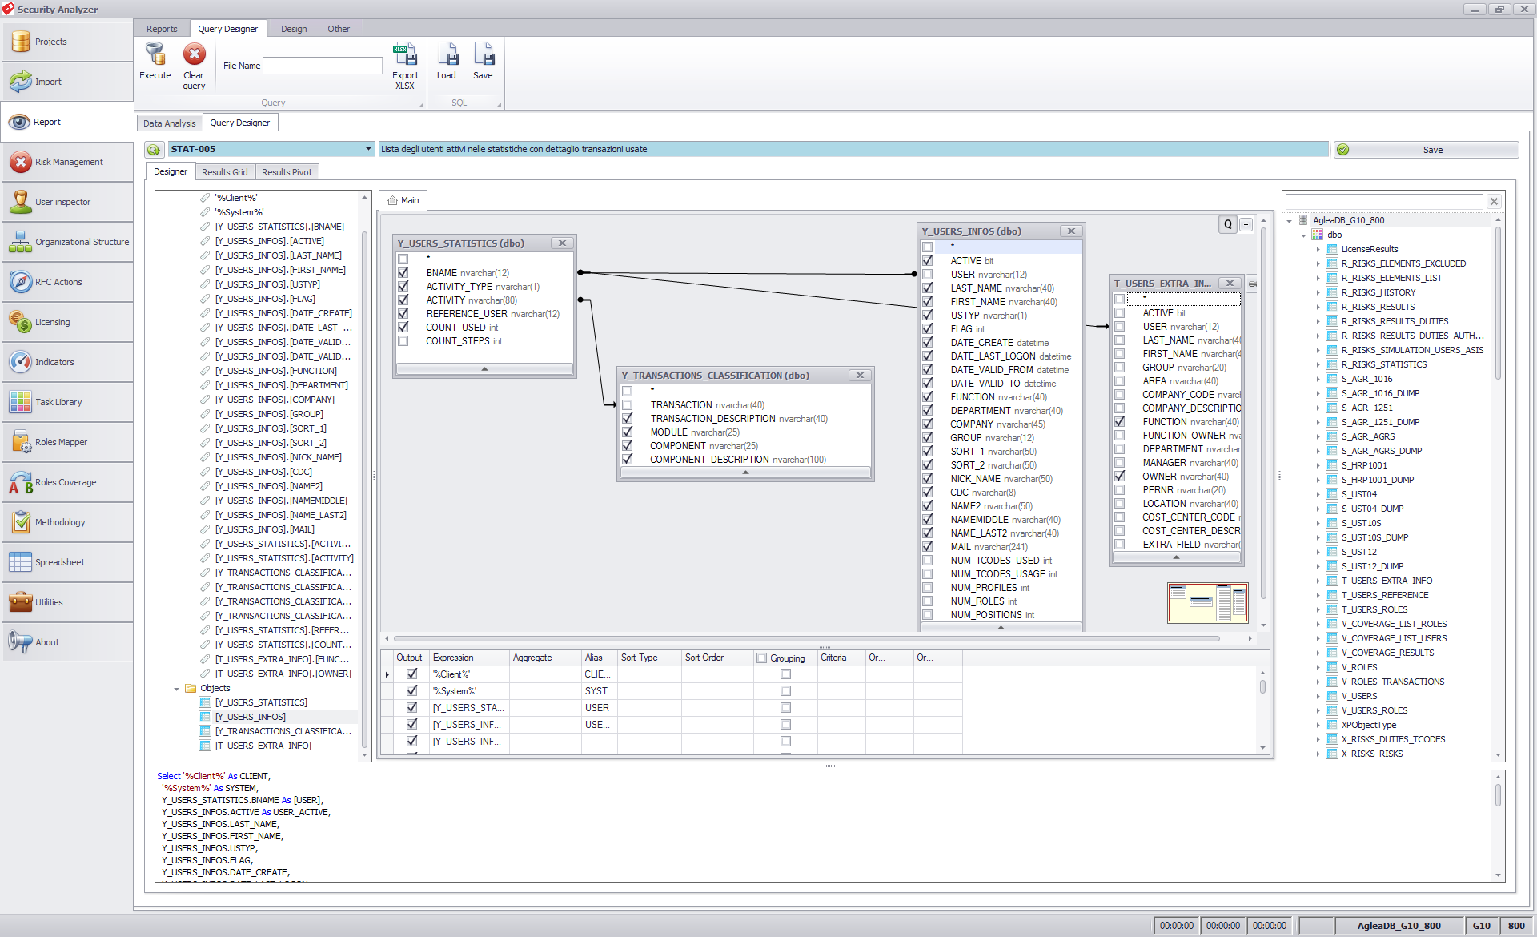Viewport: 1537px width, 937px height.
Task: Expand the R_RISKS_HISTORY table node
Action: (x=1318, y=293)
